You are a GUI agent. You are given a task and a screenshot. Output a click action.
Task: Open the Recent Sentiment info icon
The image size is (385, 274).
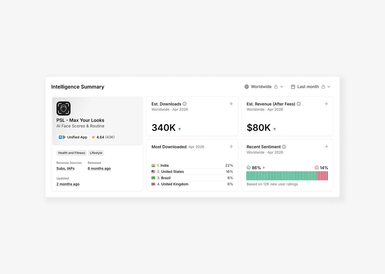284,147
